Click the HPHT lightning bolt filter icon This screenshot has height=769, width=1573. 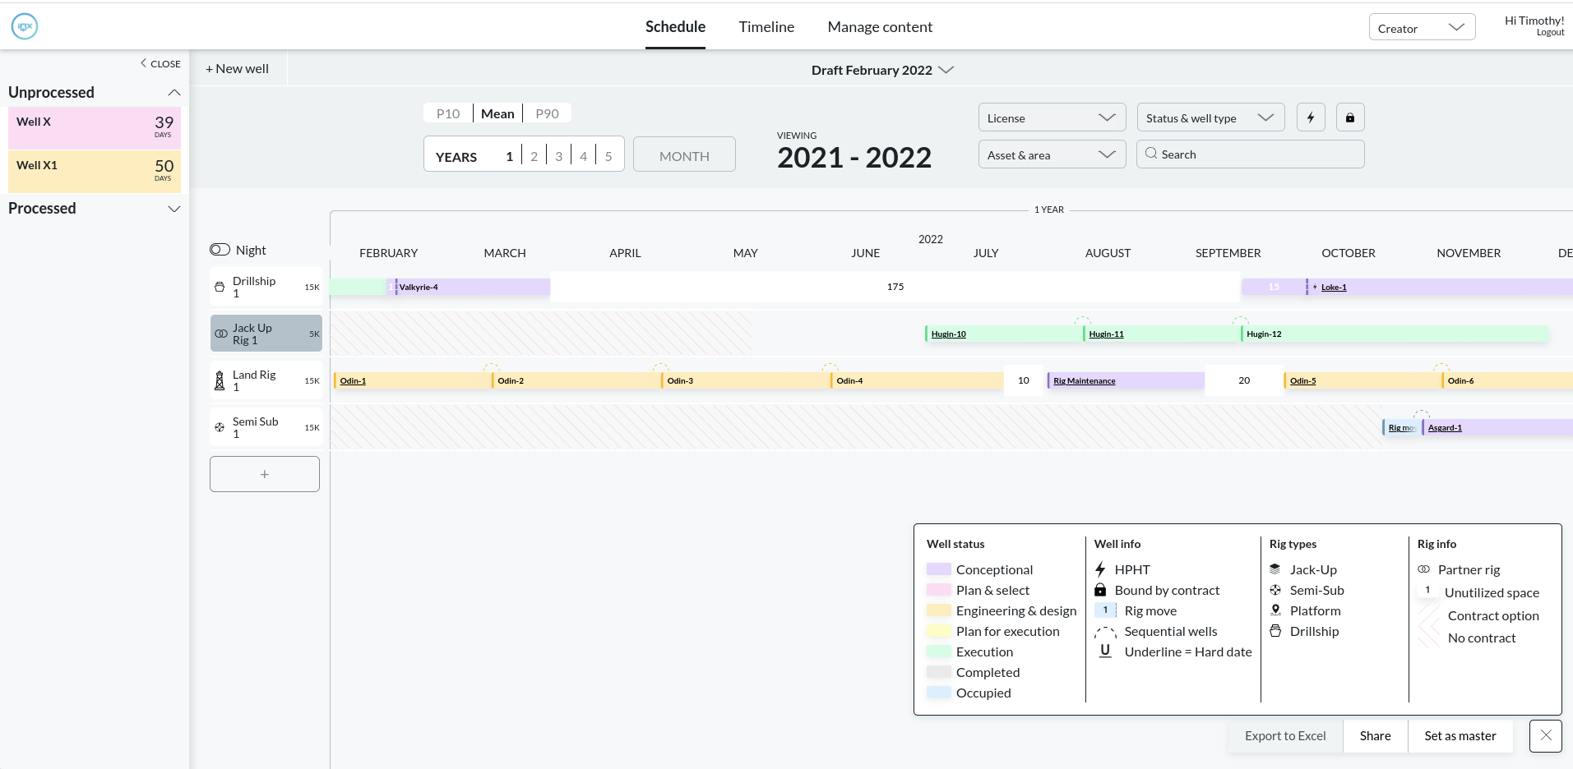point(1311,117)
